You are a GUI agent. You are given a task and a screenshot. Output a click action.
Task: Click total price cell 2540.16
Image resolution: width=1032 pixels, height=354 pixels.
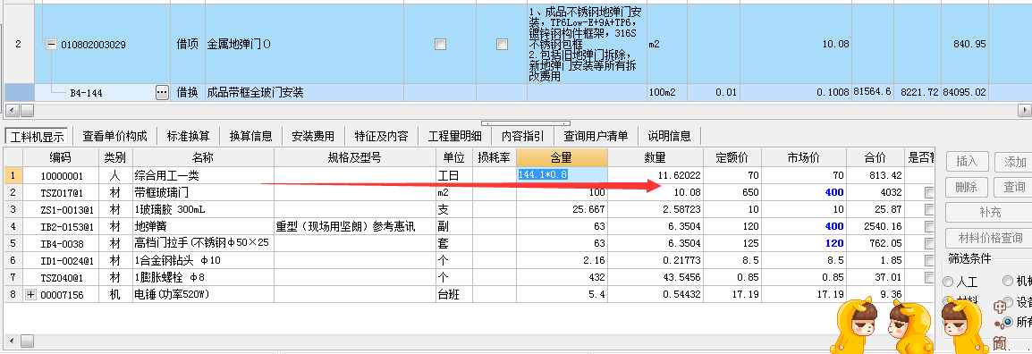pos(875,227)
